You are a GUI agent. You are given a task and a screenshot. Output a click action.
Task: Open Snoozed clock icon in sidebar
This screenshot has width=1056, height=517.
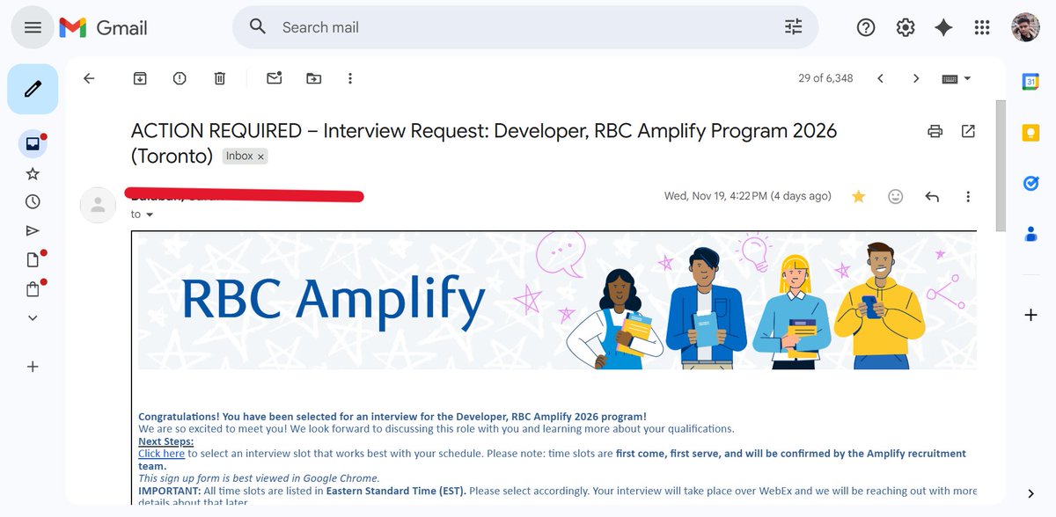pyautogui.click(x=33, y=201)
